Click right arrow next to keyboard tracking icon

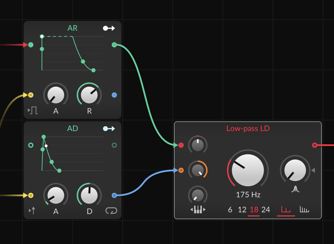tap(204, 209)
